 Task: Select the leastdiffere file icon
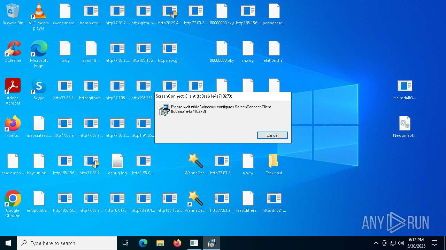tap(248, 202)
